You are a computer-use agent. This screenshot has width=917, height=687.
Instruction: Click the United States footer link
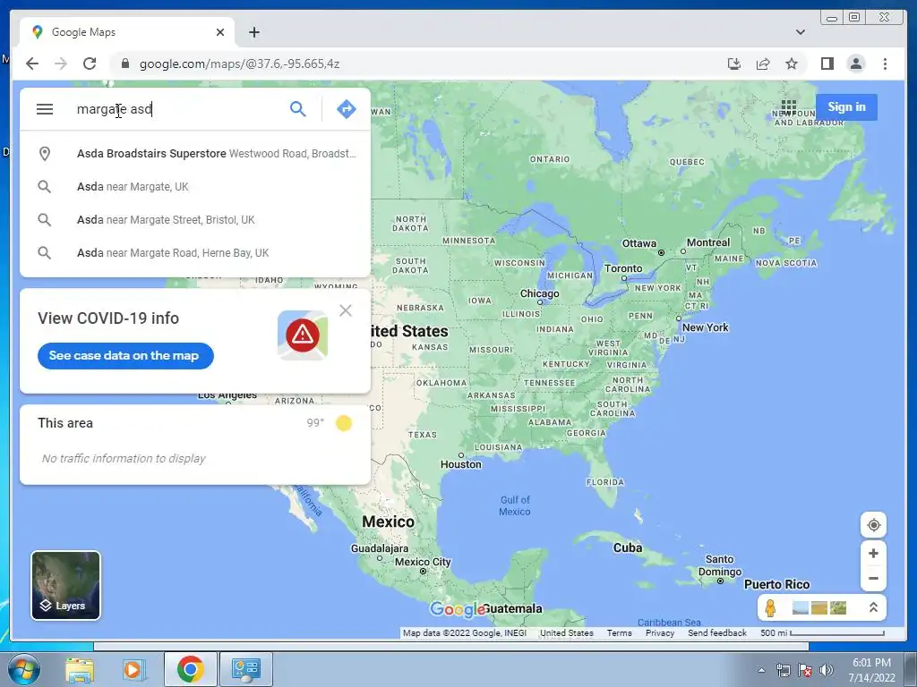click(566, 632)
